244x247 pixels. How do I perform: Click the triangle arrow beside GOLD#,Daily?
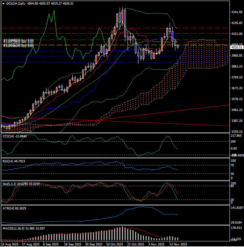pyautogui.click(x=3, y=3)
